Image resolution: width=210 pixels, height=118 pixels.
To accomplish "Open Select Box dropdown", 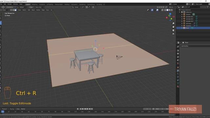I will click(x=40, y=7).
